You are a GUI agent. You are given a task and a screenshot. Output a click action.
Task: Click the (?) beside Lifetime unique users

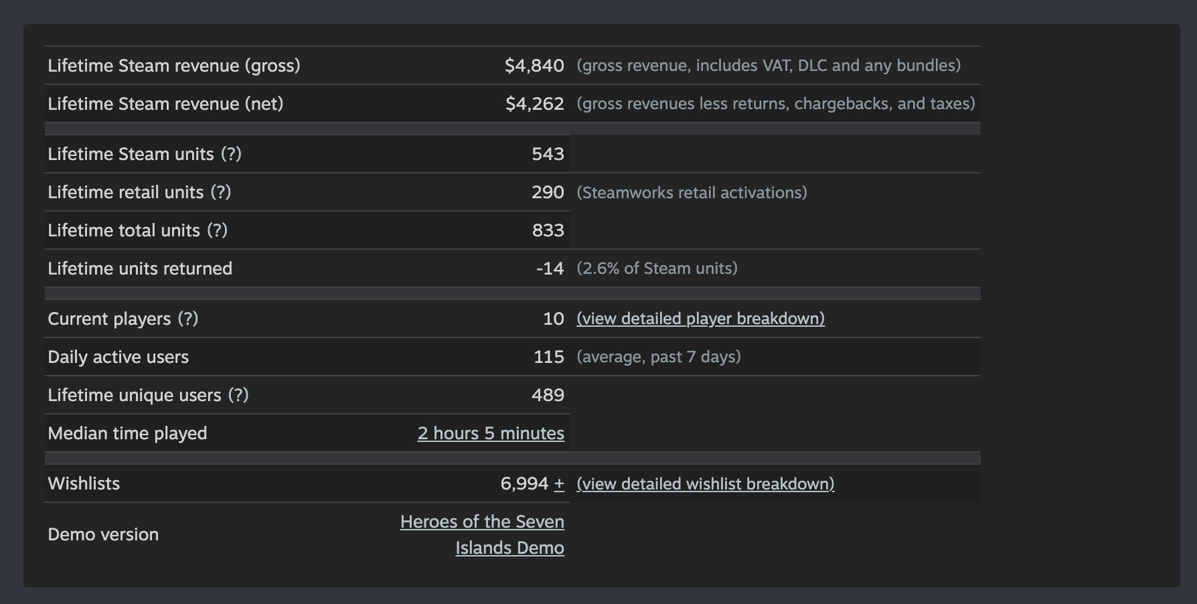point(238,395)
